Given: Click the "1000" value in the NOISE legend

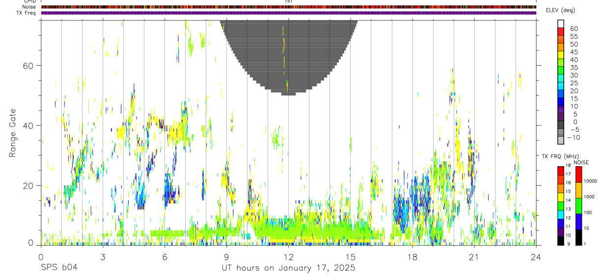Looking at the screenshot, I should [x=590, y=197].
